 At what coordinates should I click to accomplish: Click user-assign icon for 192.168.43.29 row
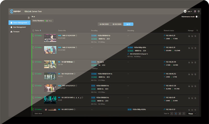[x=189, y=36]
